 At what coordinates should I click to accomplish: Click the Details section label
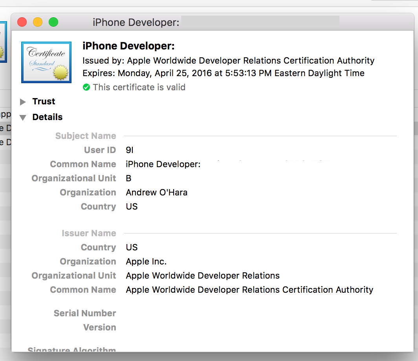tap(48, 117)
